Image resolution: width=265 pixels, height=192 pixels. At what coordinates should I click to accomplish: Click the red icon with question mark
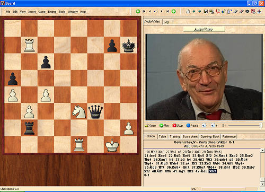pyautogui.click(x=218, y=12)
